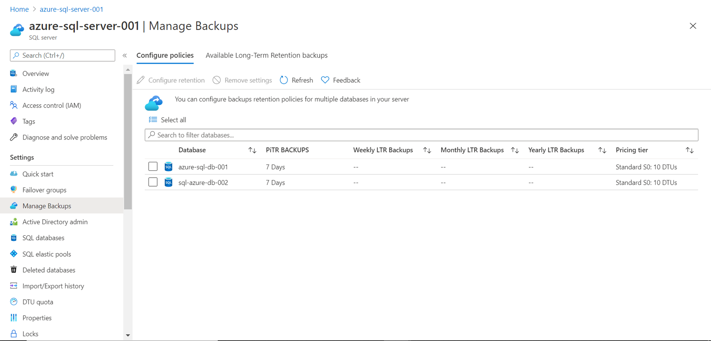This screenshot has width=711, height=341.
Task: Click Select all databases
Action: pyautogui.click(x=167, y=120)
